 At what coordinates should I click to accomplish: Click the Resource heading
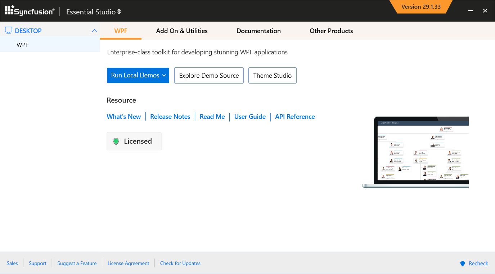[x=121, y=100]
